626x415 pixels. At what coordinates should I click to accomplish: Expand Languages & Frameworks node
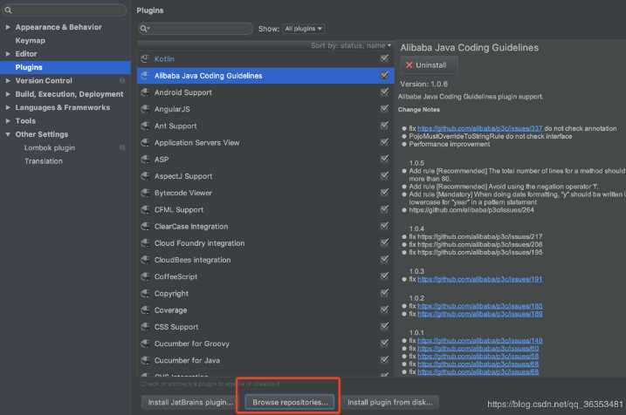coord(8,107)
